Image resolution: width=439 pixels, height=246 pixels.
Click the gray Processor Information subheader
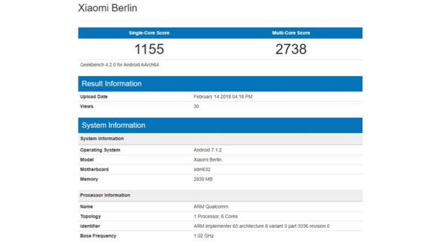(x=105, y=195)
